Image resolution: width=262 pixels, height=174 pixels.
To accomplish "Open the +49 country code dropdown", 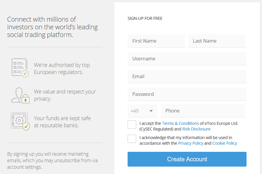I will [142, 111].
